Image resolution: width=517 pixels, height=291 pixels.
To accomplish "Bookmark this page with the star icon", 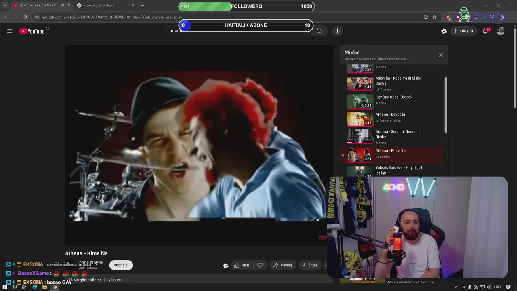I will click(435, 17).
